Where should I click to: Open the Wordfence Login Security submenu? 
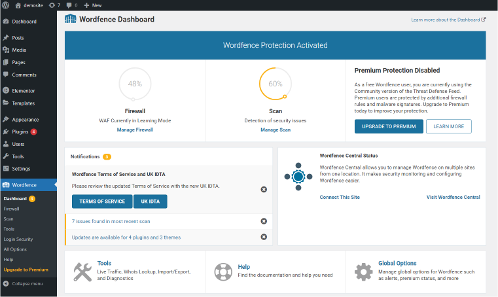tap(18, 239)
